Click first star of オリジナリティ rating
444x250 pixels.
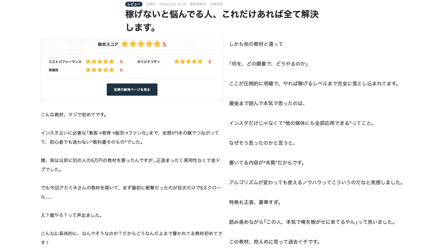coord(177,61)
